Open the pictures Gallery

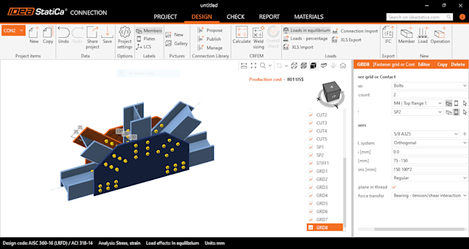click(x=177, y=43)
